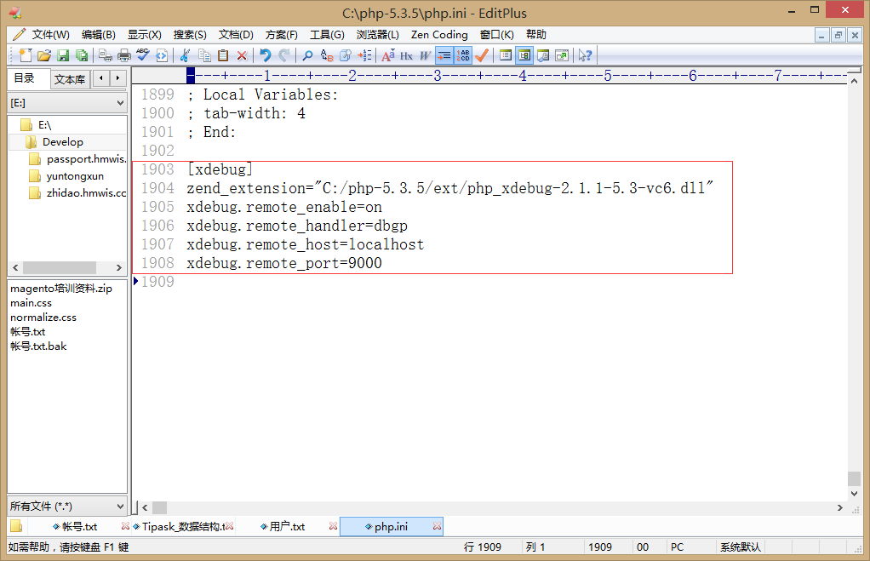Click the editor vertical scrollbar thumb

(x=854, y=478)
